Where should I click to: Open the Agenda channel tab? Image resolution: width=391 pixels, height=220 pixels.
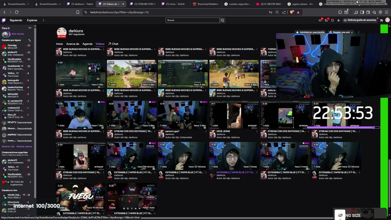(87, 44)
